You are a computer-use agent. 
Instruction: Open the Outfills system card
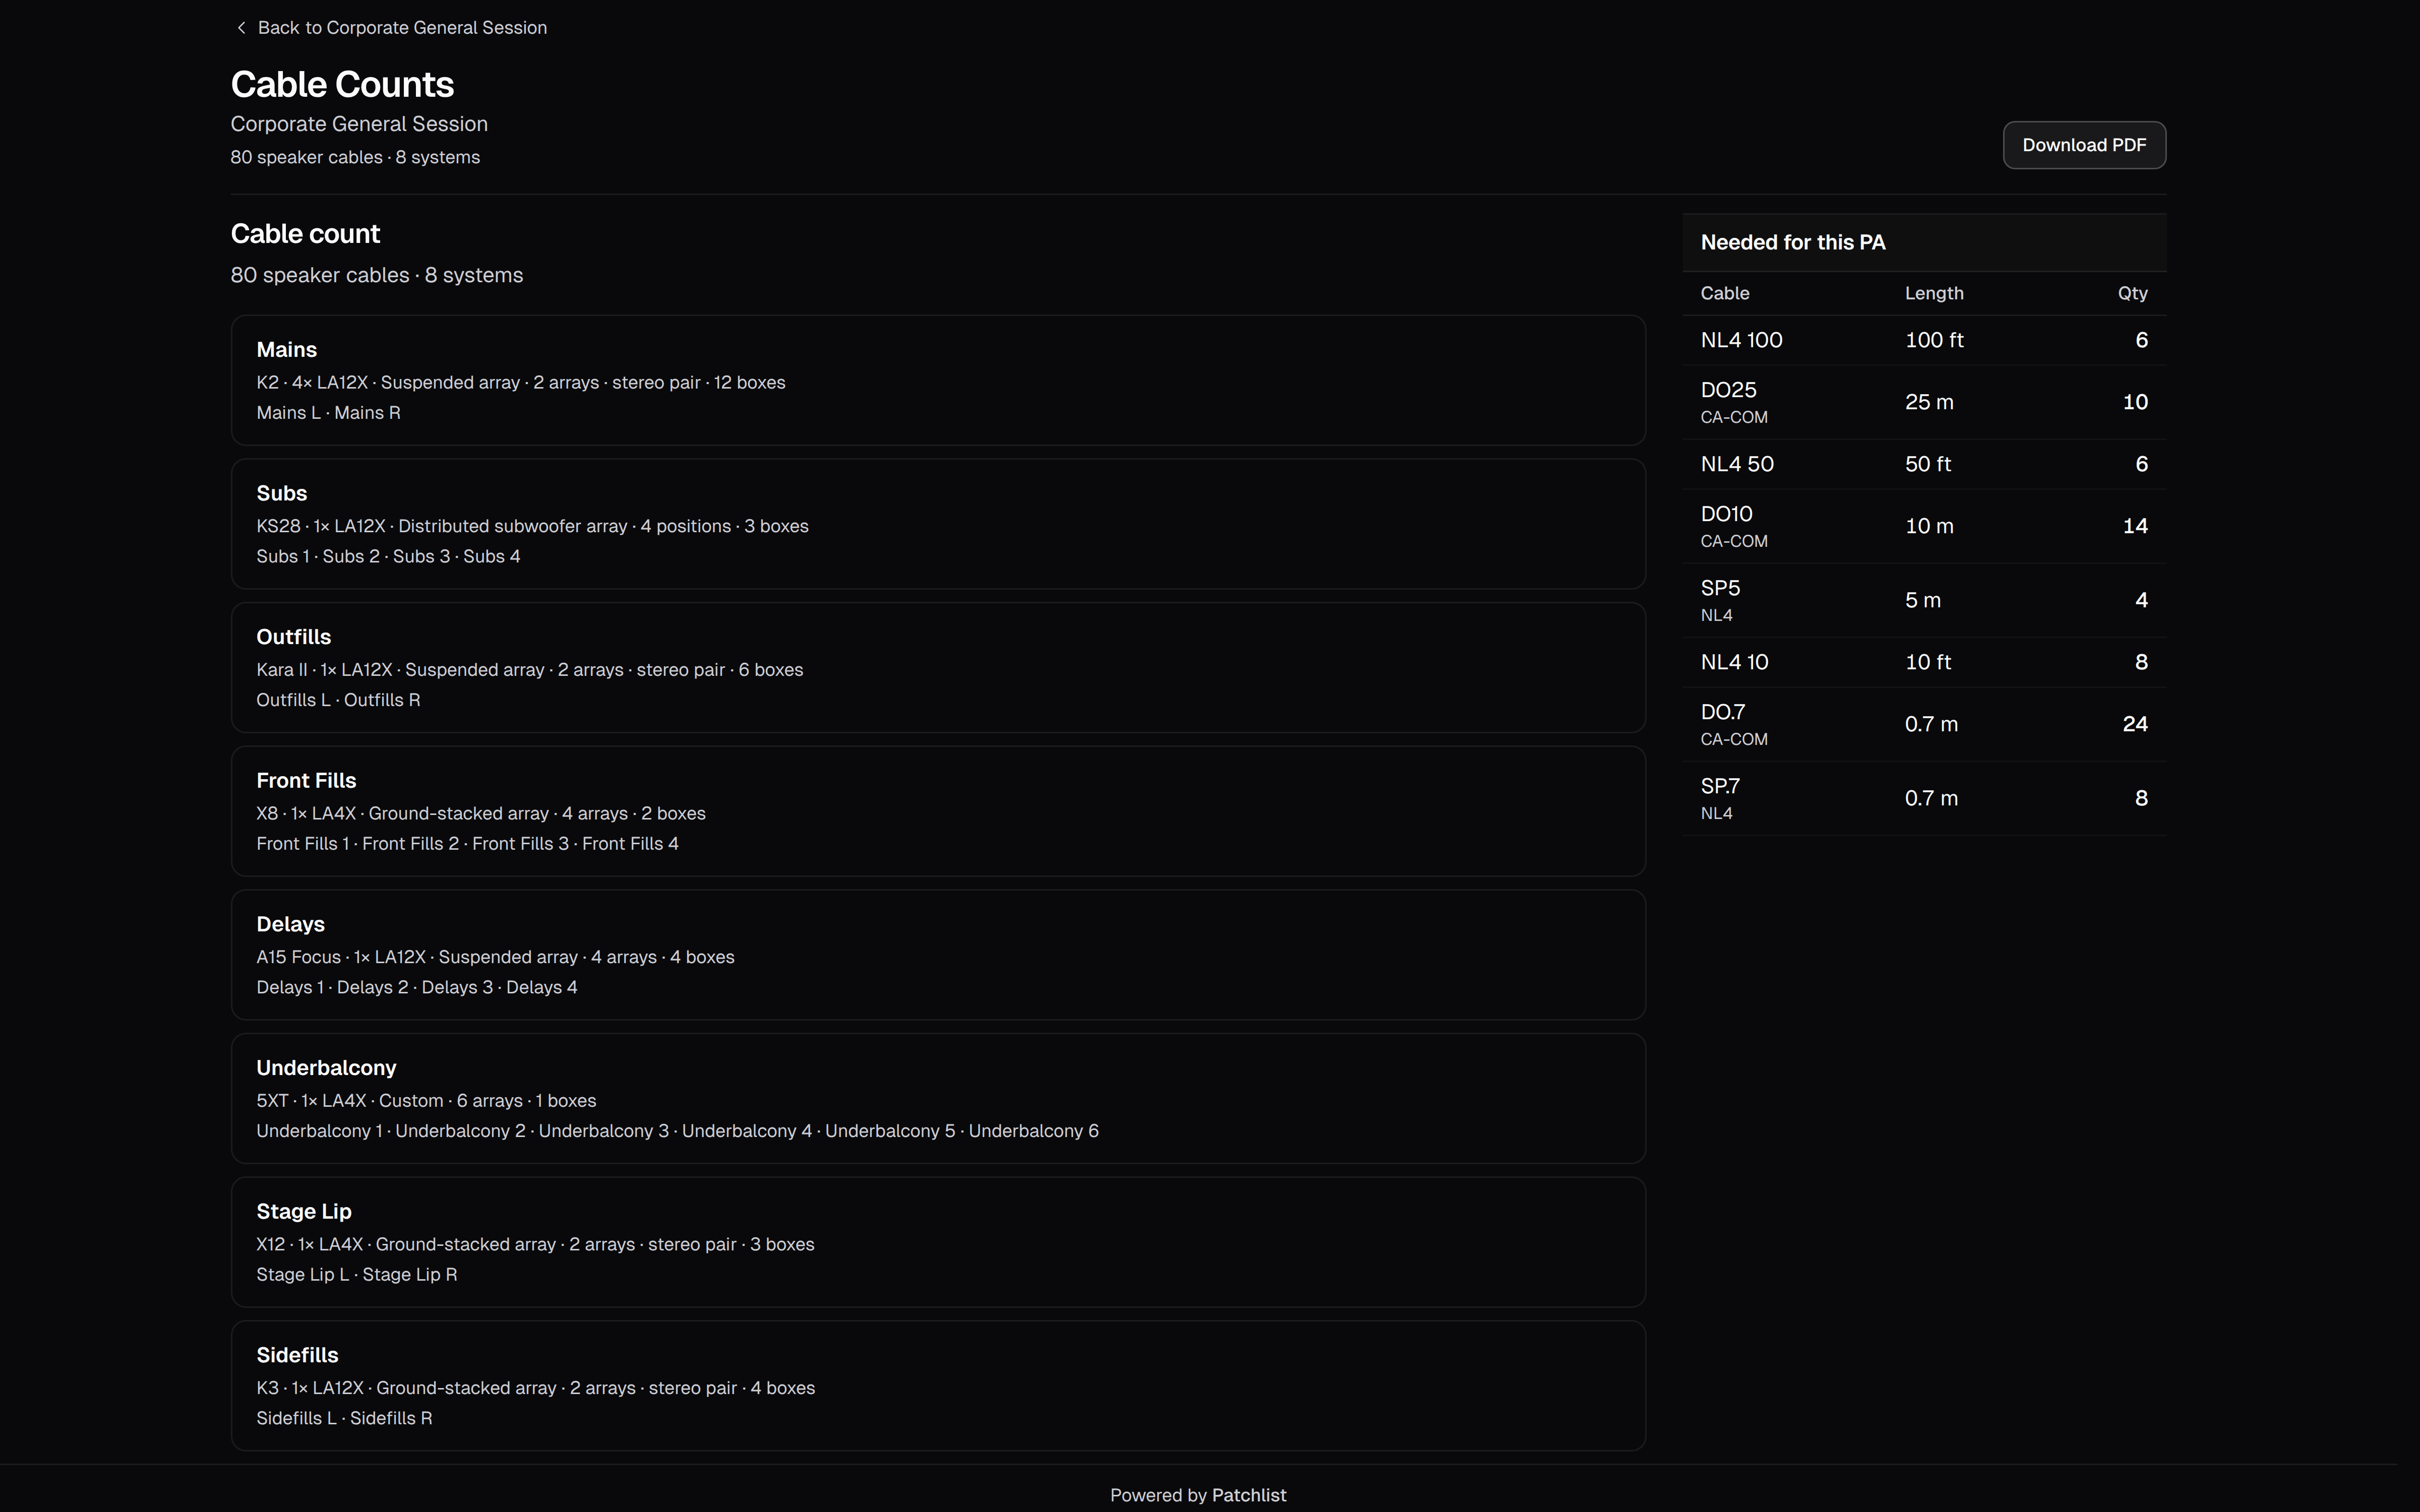pos(938,668)
